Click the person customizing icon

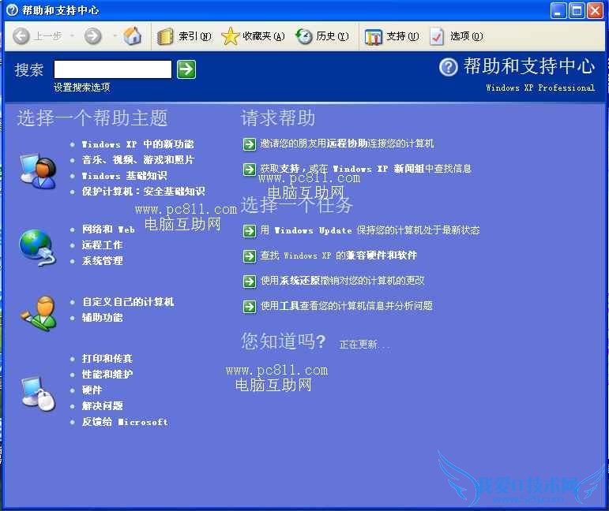[39, 313]
